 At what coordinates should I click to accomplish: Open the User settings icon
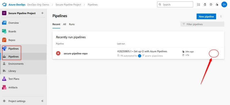[x=217, y=5]
